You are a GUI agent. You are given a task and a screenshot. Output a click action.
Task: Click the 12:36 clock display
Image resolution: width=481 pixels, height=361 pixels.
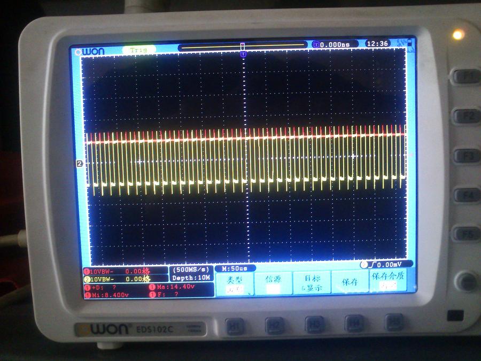click(377, 43)
